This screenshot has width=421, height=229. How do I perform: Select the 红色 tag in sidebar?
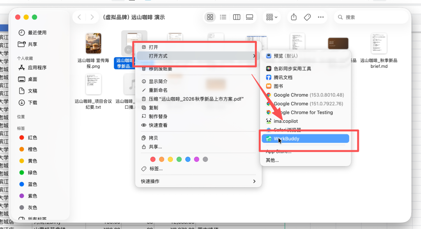28,138
